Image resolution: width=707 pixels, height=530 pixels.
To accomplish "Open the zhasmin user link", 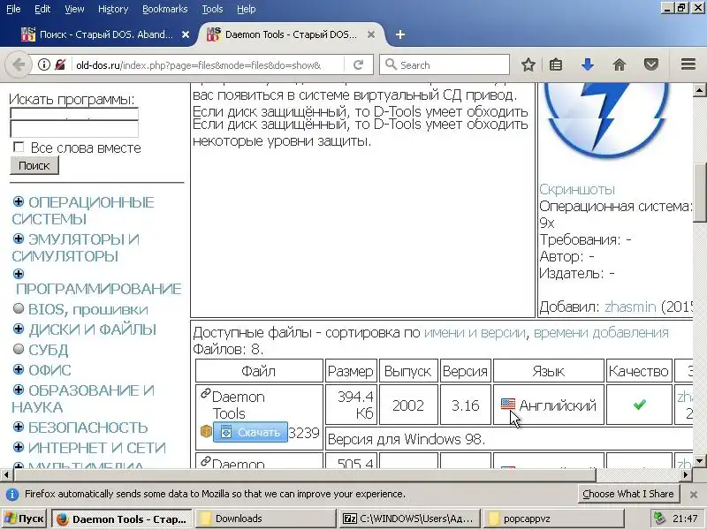I will coord(630,307).
